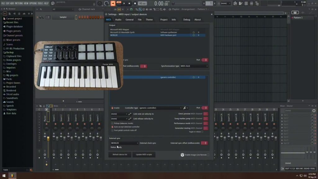Screen dimensions: 318x179
Task: Toggle power for Microsoft GS Wavetable Synth
Action: 194,32
